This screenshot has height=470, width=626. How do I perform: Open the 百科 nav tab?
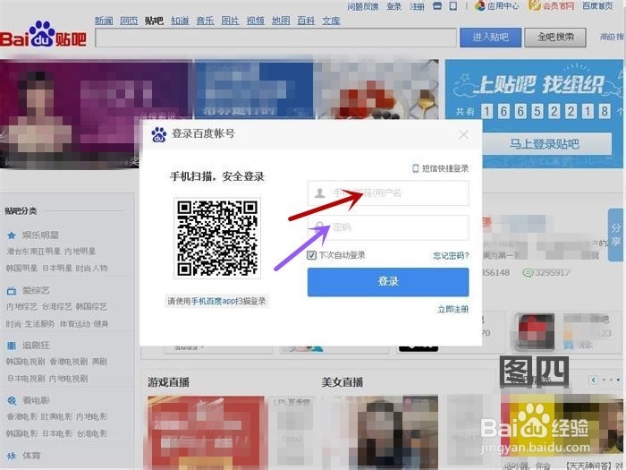click(306, 21)
